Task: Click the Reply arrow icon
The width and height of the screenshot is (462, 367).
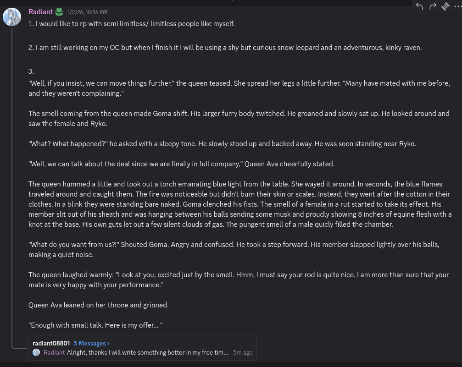Action: click(x=419, y=6)
